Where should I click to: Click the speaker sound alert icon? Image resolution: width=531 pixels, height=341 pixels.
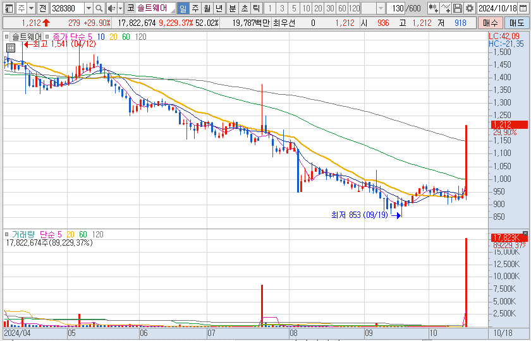click(x=111, y=8)
